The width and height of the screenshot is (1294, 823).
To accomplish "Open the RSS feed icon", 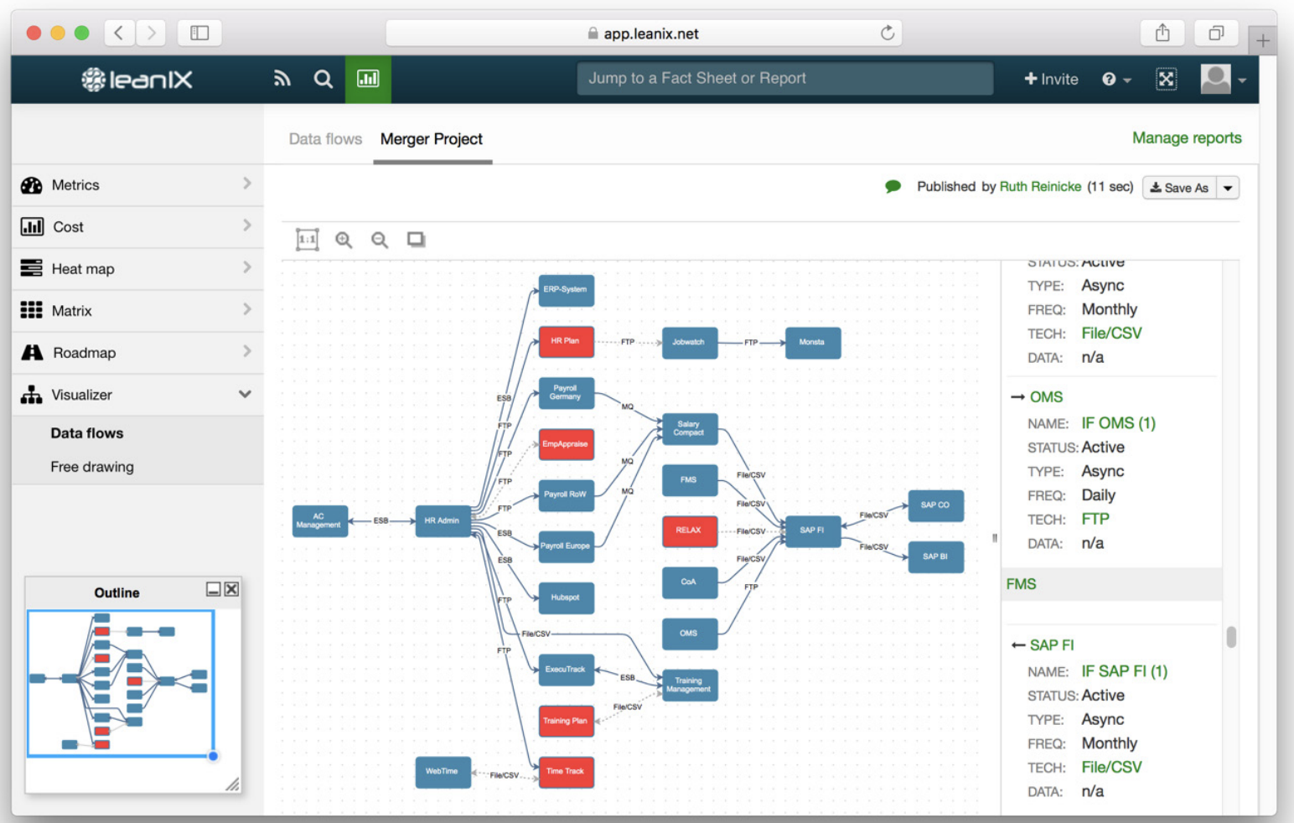I will (282, 79).
